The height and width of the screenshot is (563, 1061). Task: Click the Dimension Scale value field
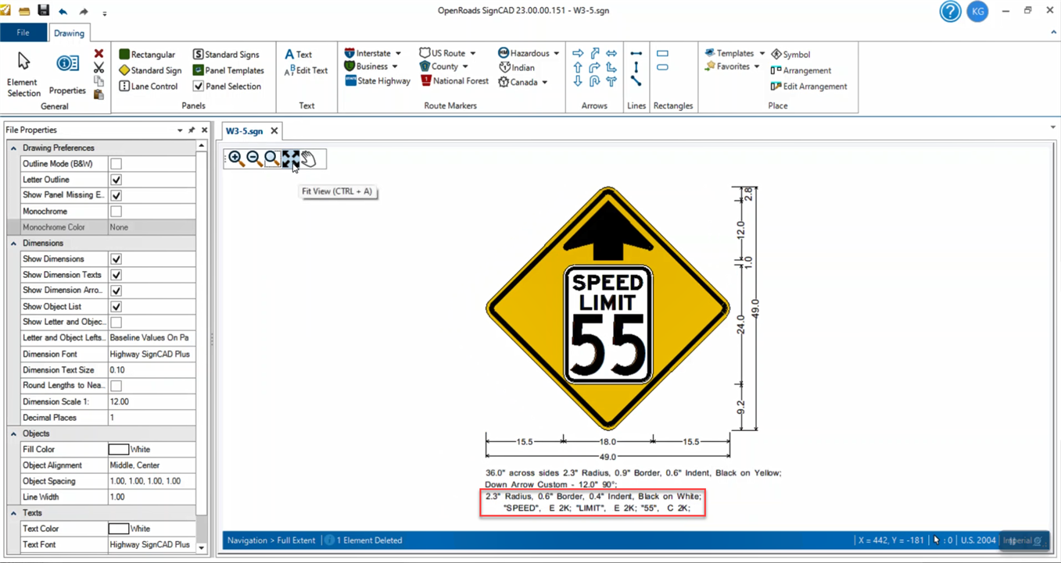tap(149, 401)
